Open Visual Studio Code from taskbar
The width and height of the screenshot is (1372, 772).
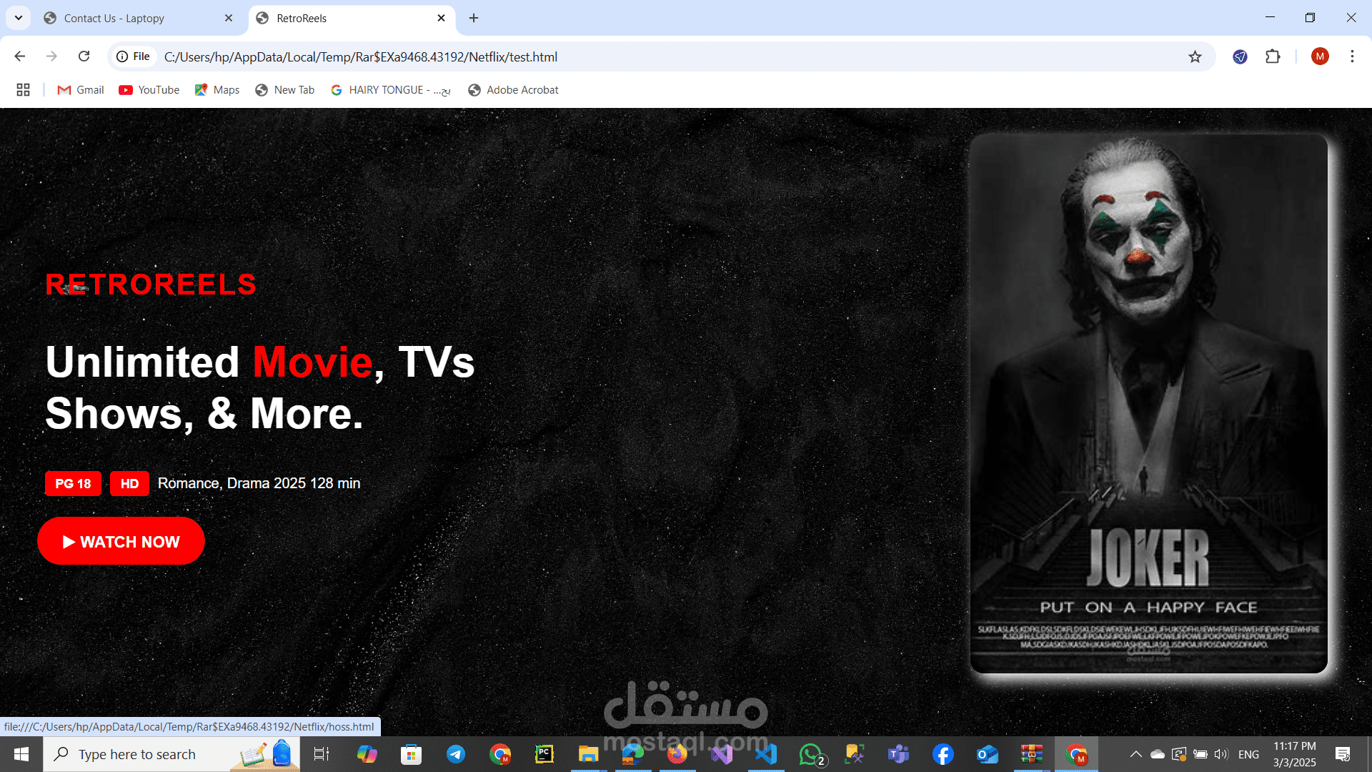[x=766, y=754]
